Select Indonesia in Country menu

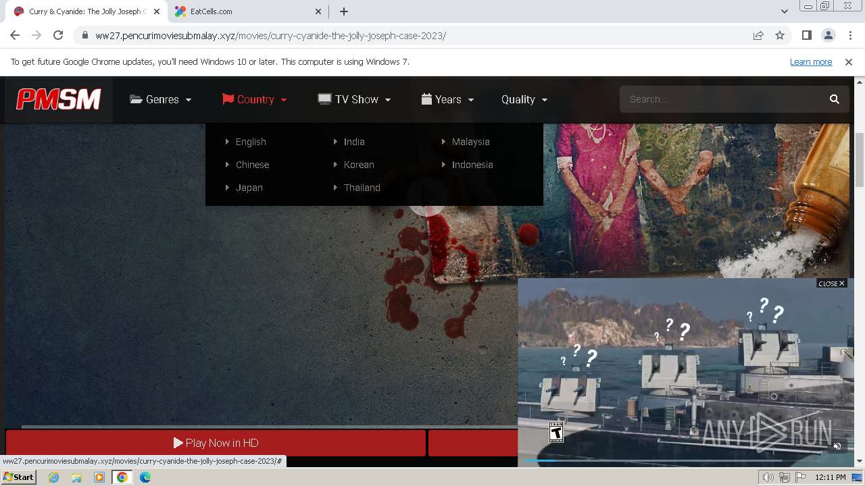coord(472,165)
